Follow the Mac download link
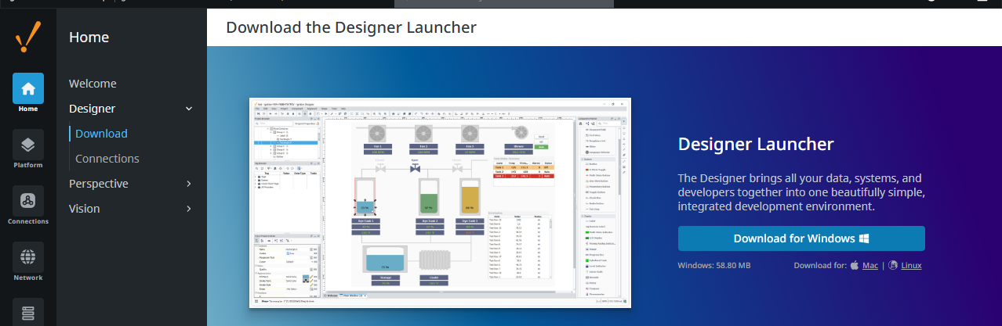Image resolution: width=1002 pixels, height=326 pixels. [x=870, y=266]
